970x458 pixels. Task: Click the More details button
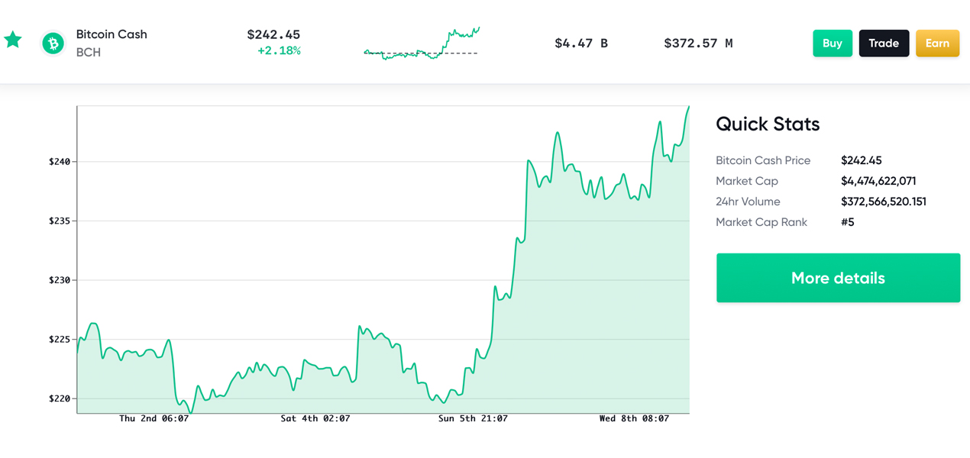tap(838, 278)
